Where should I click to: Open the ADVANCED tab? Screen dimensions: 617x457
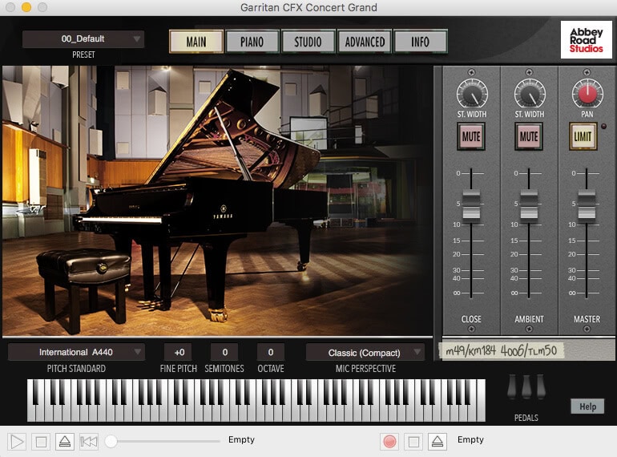coord(365,42)
